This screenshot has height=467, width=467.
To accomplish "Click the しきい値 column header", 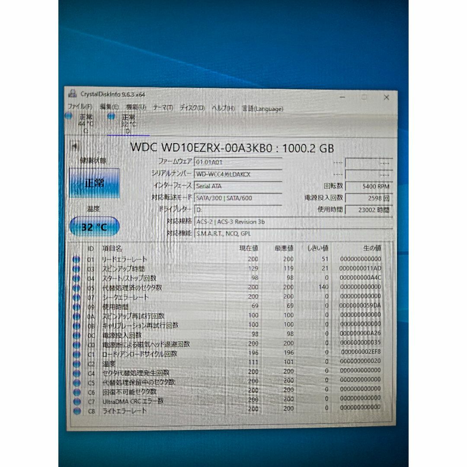I will point(318,248).
